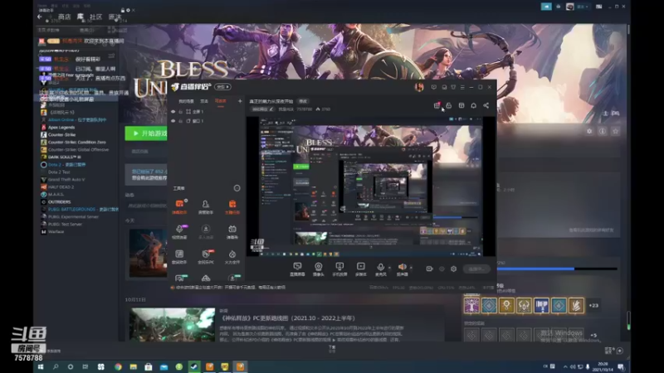Select PUBG: Test Server in library
This screenshot has height=373, width=664.
pos(65,224)
